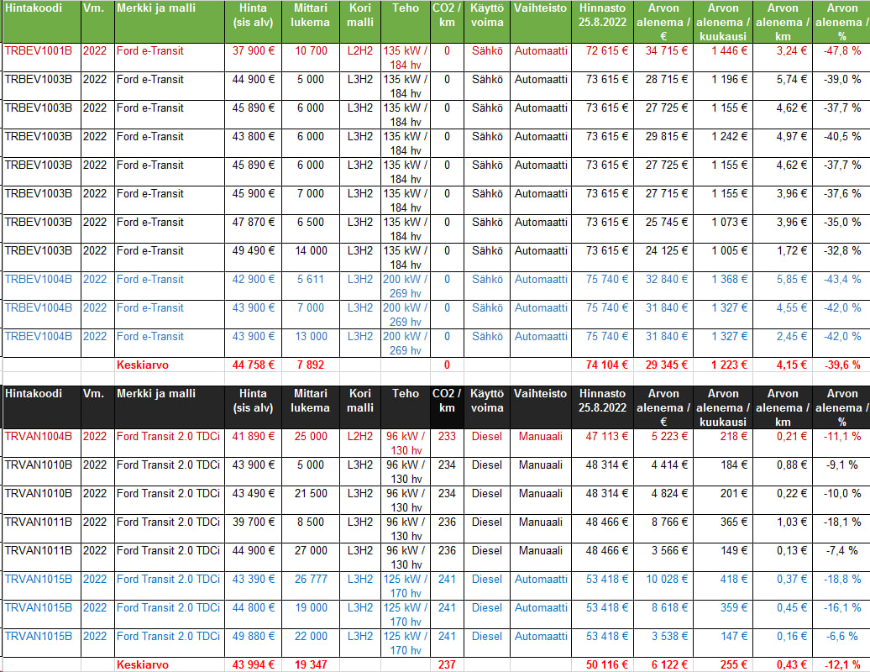Screen dimensions: 870x672
Task: Select the per-km value 0,45 €
Action: (x=783, y=614)
